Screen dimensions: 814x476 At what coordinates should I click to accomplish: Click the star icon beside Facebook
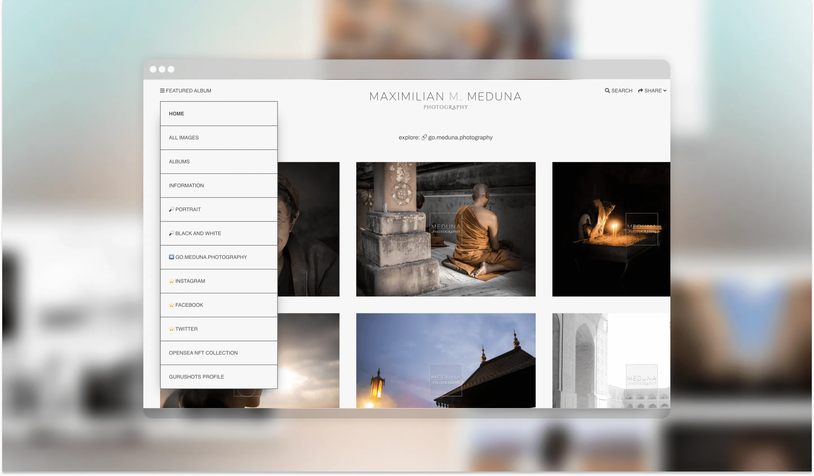point(171,305)
